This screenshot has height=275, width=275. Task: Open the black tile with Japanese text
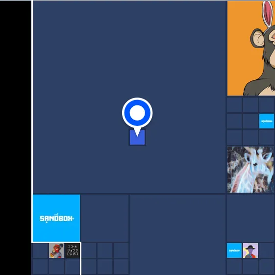73,250
